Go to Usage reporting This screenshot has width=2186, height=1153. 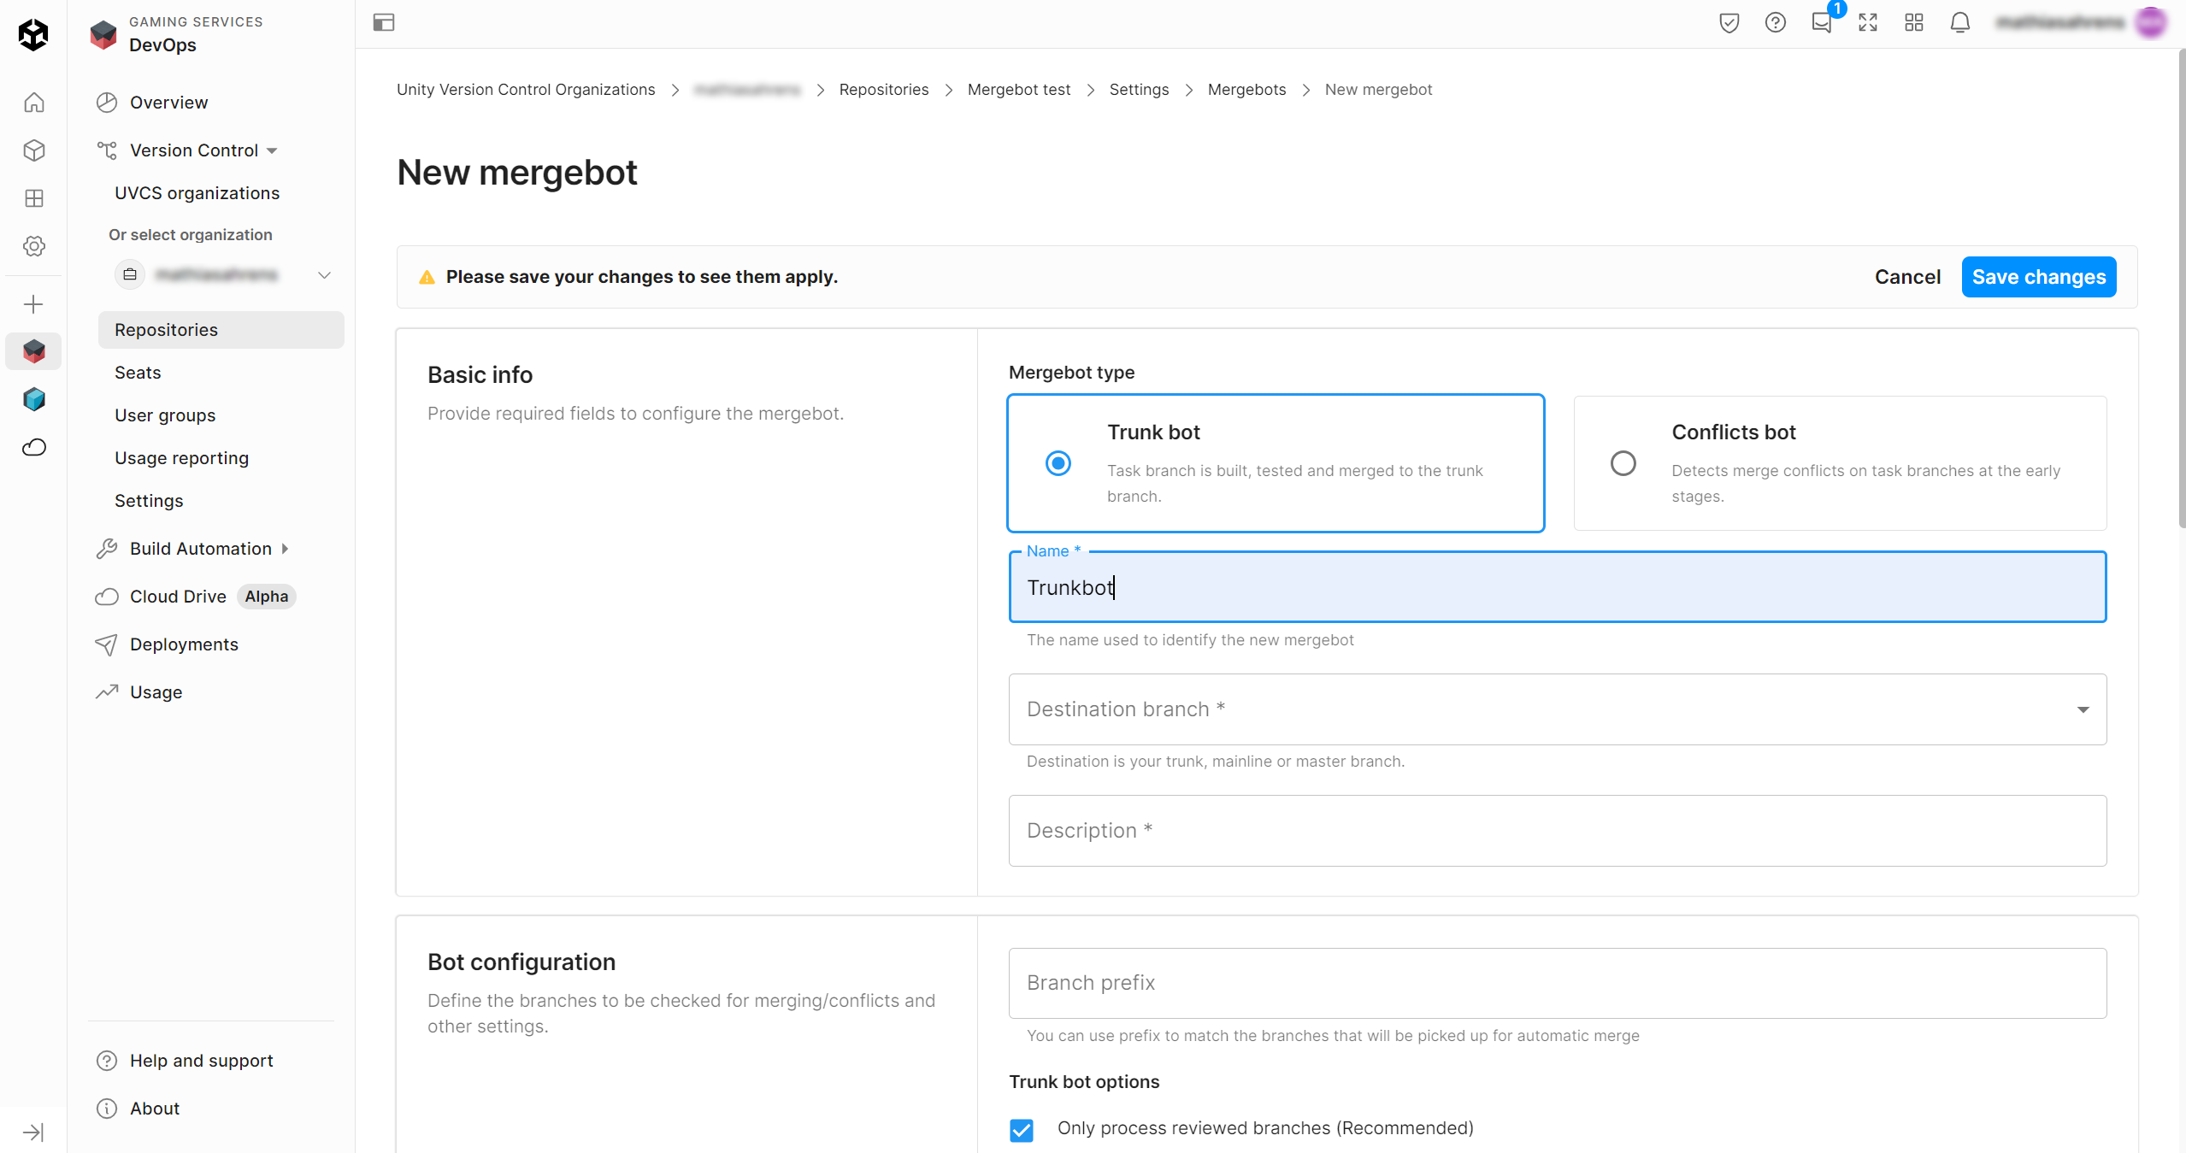click(x=181, y=458)
